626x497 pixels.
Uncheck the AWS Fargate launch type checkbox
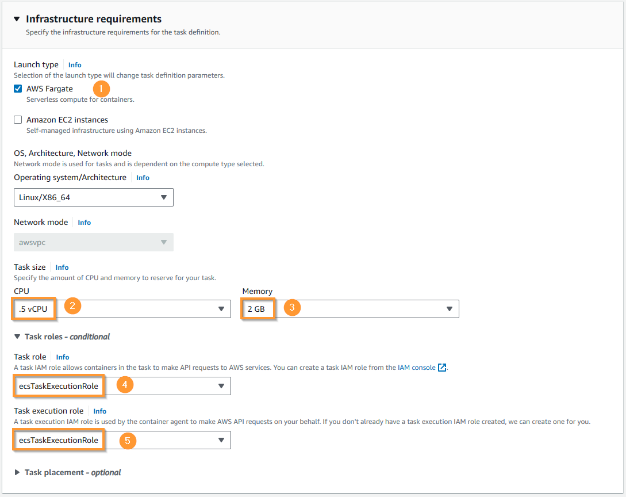(18, 89)
